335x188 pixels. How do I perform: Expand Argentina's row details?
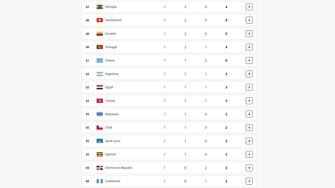[x=249, y=74]
